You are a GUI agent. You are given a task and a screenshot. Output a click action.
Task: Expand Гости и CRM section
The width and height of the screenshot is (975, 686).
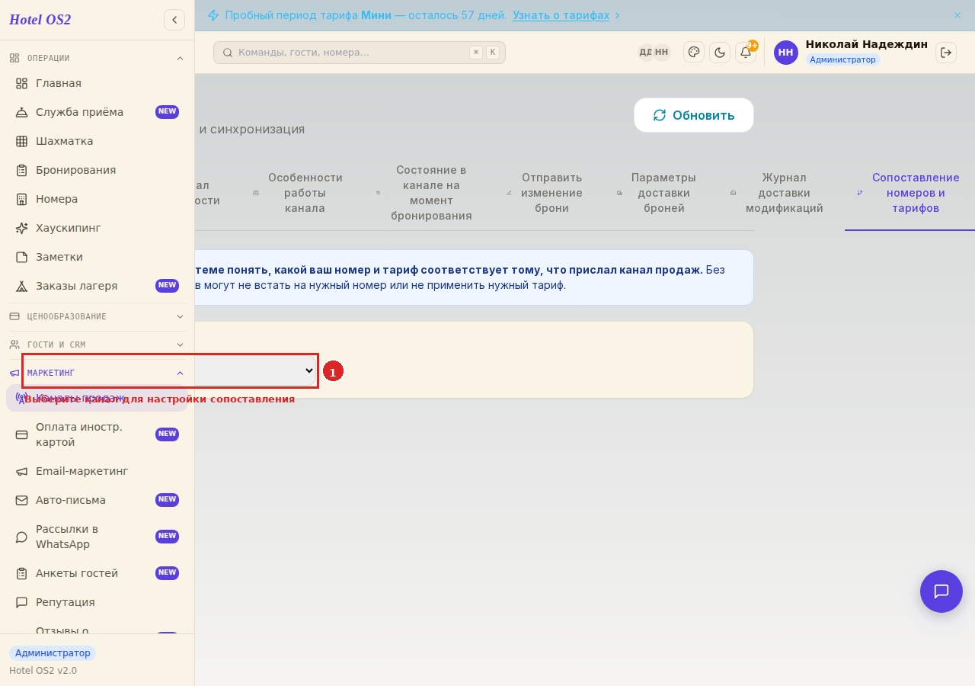click(x=97, y=345)
